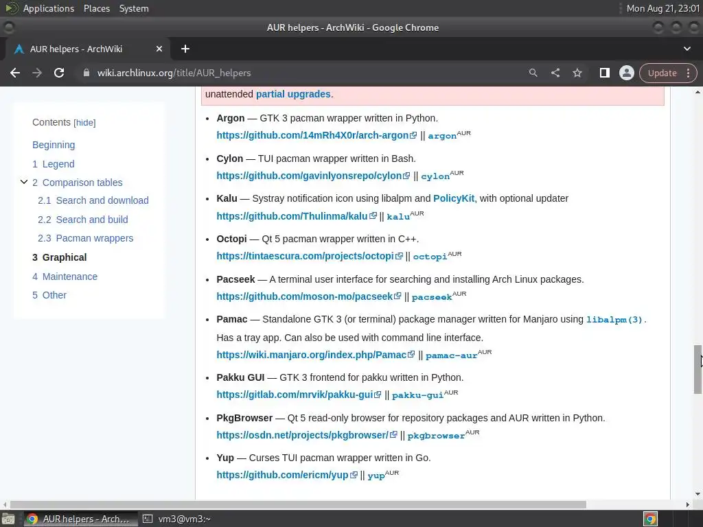Open the pkgbrowser AUR package link
The width and height of the screenshot is (703, 527).
click(x=436, y=436)
